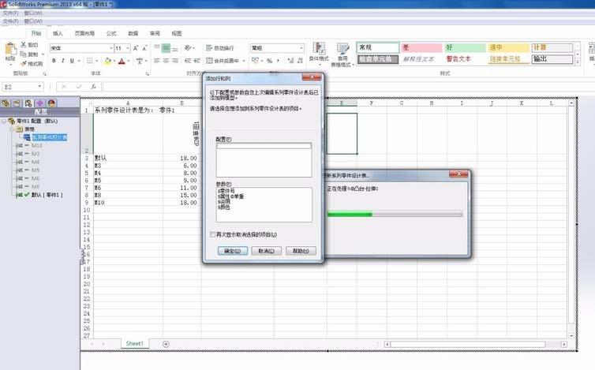Viewport: 595px width, 370px height.
Task: Toggle italic formatting with the I button
Action: pyautogui.click(x=62, y=61)
